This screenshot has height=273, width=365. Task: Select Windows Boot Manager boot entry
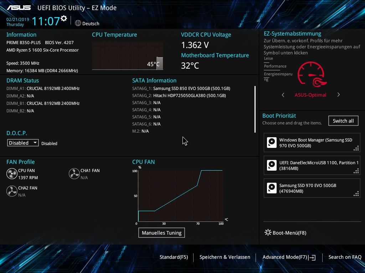click(x=312, y=143)
